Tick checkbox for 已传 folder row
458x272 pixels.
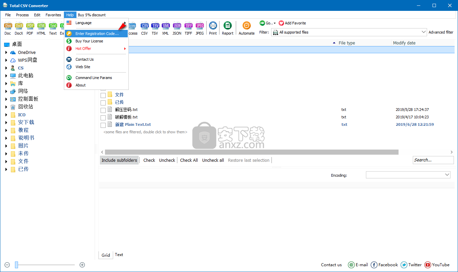(x=103, y=102)
